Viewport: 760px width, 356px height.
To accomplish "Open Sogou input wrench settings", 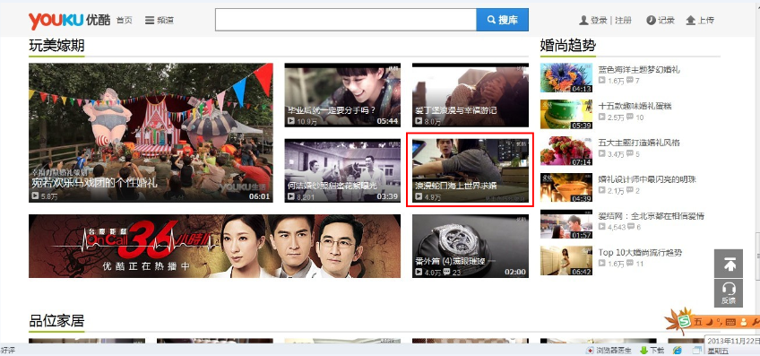I will tap(756, 322).
